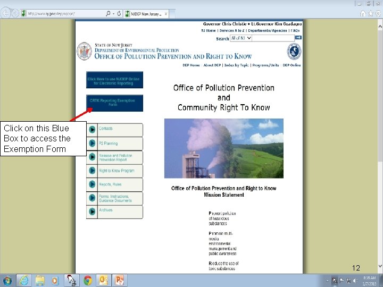This screenshot has width=383, height=287.
Task: Open the browser home icon
Action: click(x=363, y=14)
